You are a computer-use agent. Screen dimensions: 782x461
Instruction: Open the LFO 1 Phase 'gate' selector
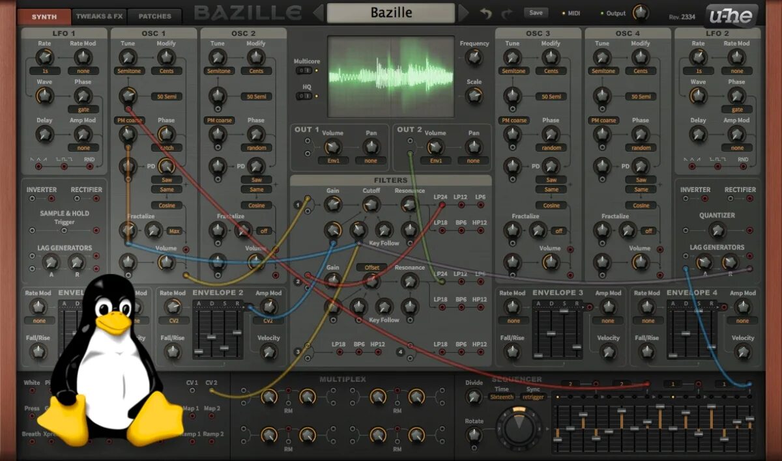tap(83, 109)
